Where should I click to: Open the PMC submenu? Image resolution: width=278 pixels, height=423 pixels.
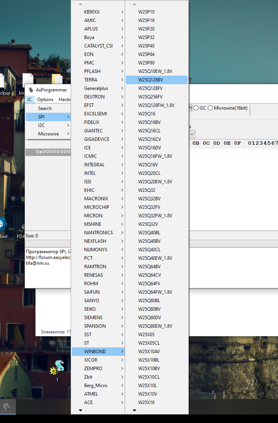[98, 63]
